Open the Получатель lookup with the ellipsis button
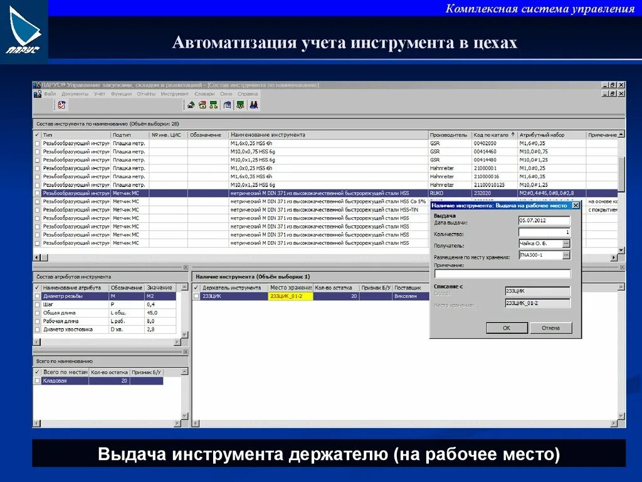 point(566,244)
